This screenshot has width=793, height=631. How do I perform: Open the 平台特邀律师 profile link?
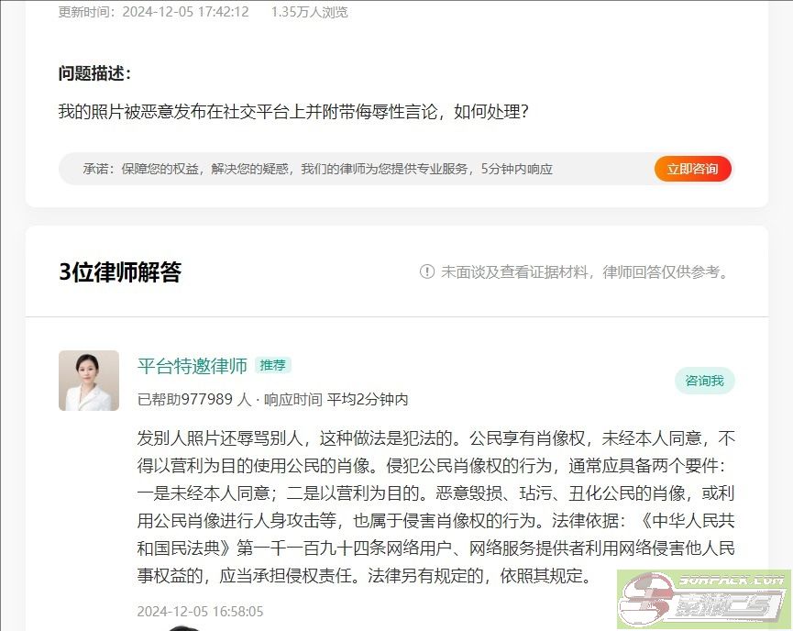point(193,365)
